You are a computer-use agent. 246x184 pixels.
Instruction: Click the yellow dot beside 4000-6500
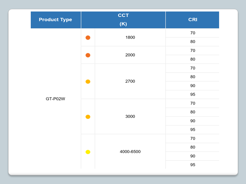tap(88, 152)
